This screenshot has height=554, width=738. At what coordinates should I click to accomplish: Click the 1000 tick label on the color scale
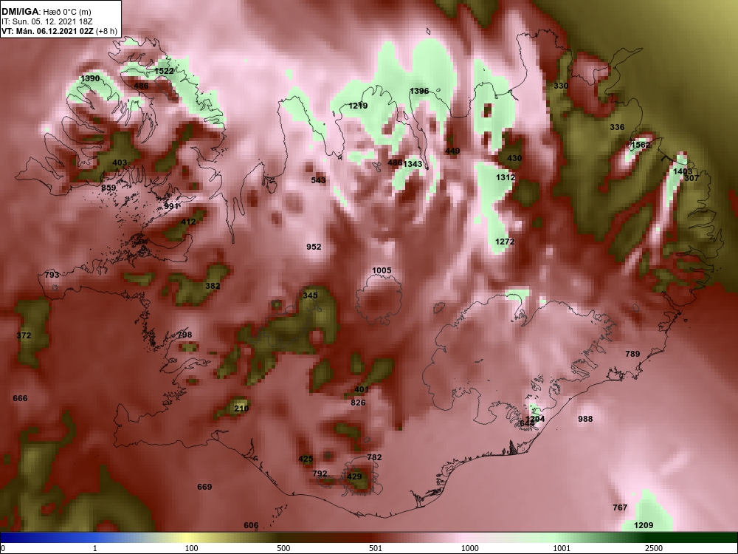click(469, 548)
